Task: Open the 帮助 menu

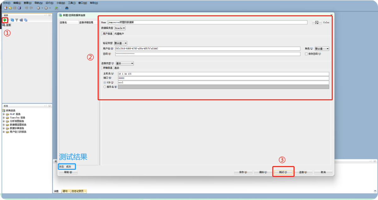Action: (x=94, y=3)
